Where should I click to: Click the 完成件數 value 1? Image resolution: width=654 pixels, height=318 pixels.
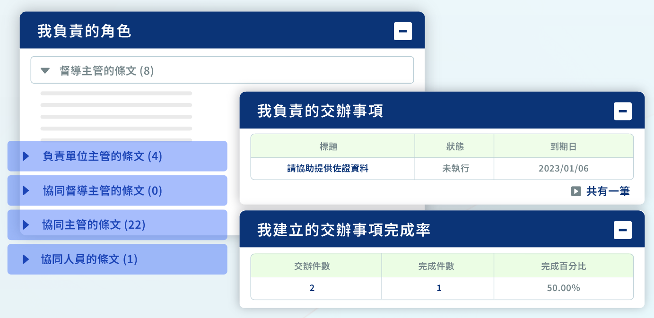438,288
